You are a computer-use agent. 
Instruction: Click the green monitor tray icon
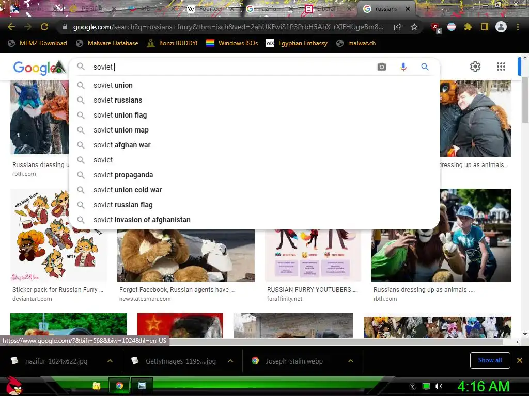(x=426, y=386)
